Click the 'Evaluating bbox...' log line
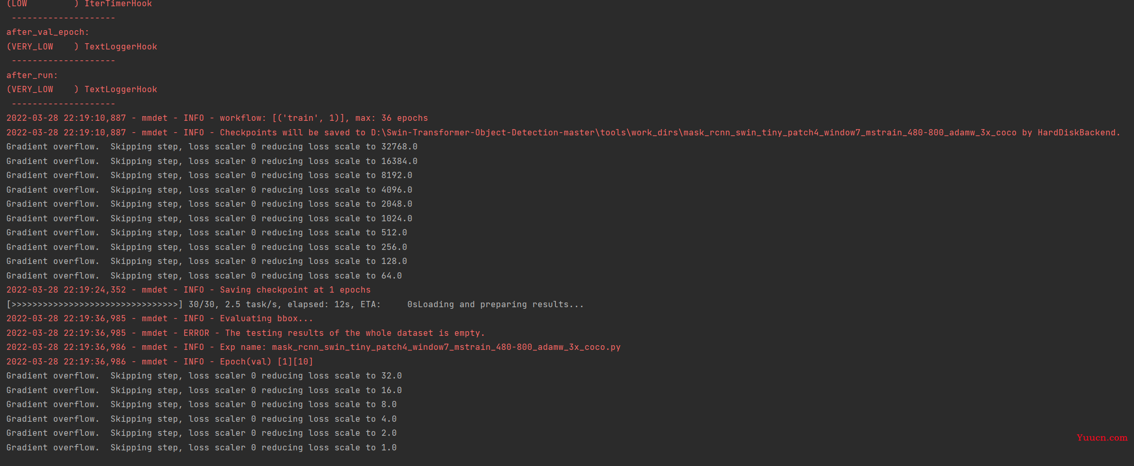The image size is (1134, 466). coord(160,319)
